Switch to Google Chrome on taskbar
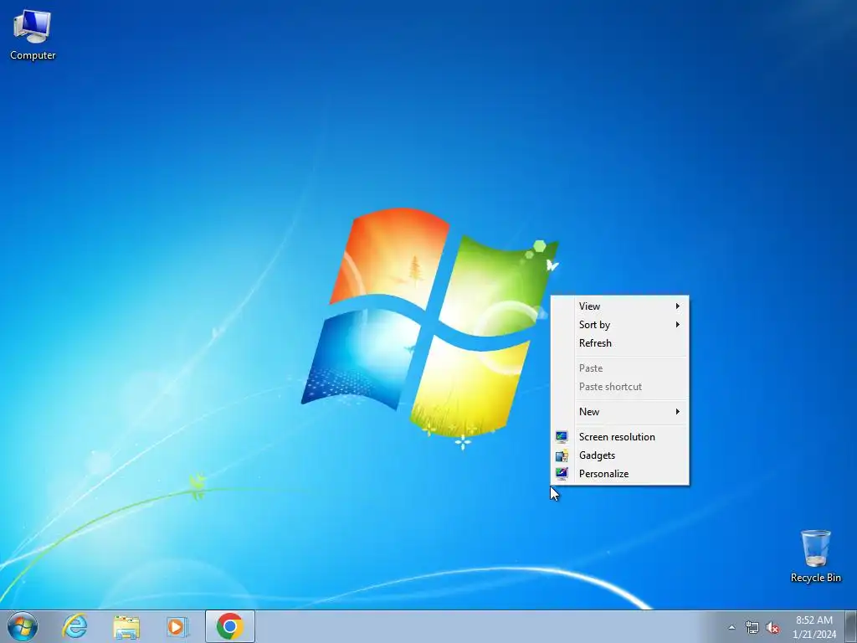Image resolution: width=857 pixels, height=643 pixels. pyautogui.click(x=229, y=626)
